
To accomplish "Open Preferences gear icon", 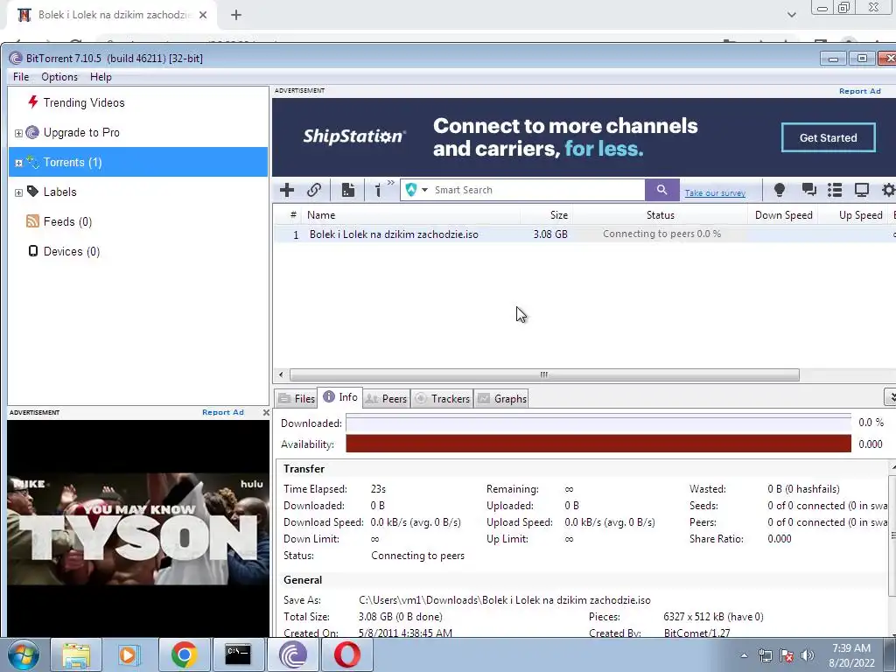I will 888,190.
